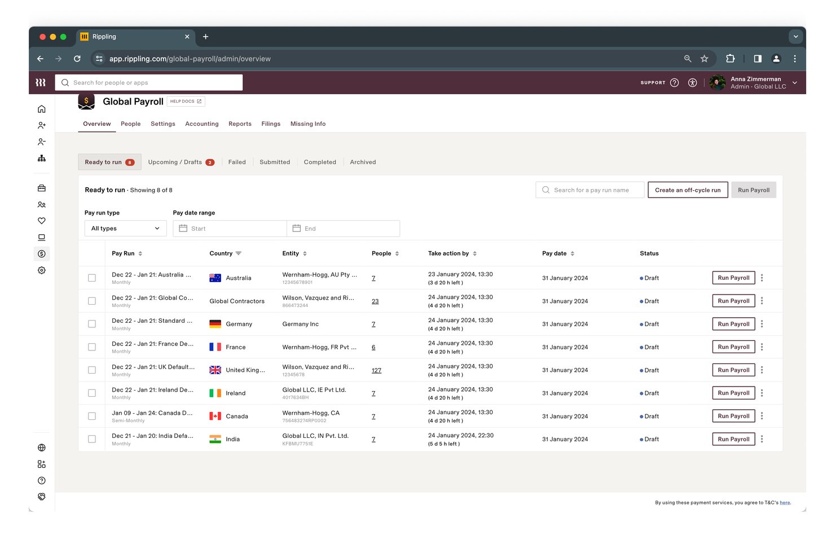Click the grey Run Payroll header button

pyautogui.click(x=753, y=190)
